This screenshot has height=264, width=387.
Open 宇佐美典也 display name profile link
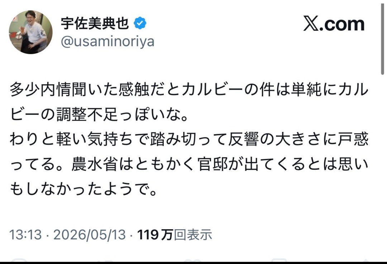pos(95,23)
